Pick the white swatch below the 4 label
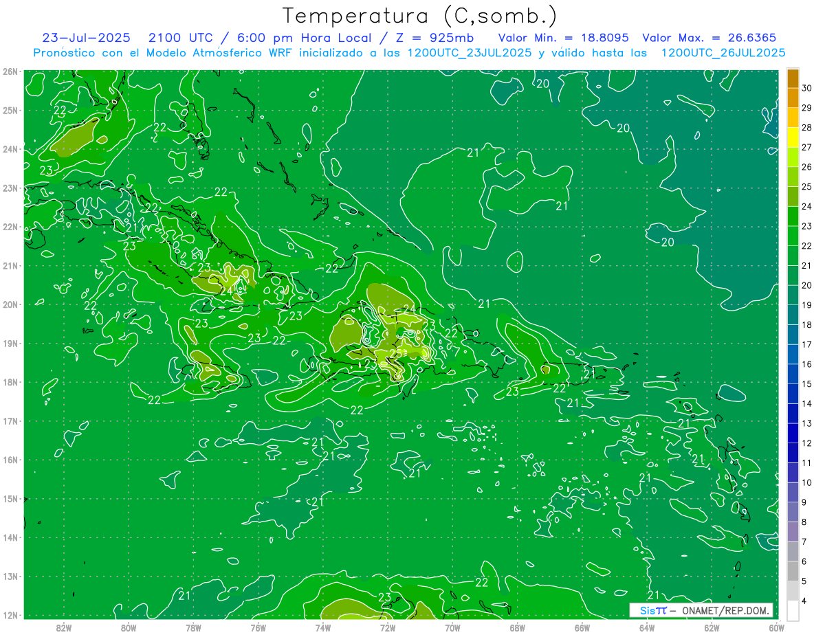Image resolution: width=825 pixels, height=637 pixels. [793, 610]
